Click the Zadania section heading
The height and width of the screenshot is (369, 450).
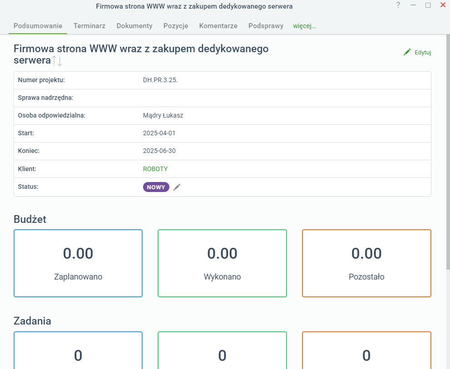point(32,321)
